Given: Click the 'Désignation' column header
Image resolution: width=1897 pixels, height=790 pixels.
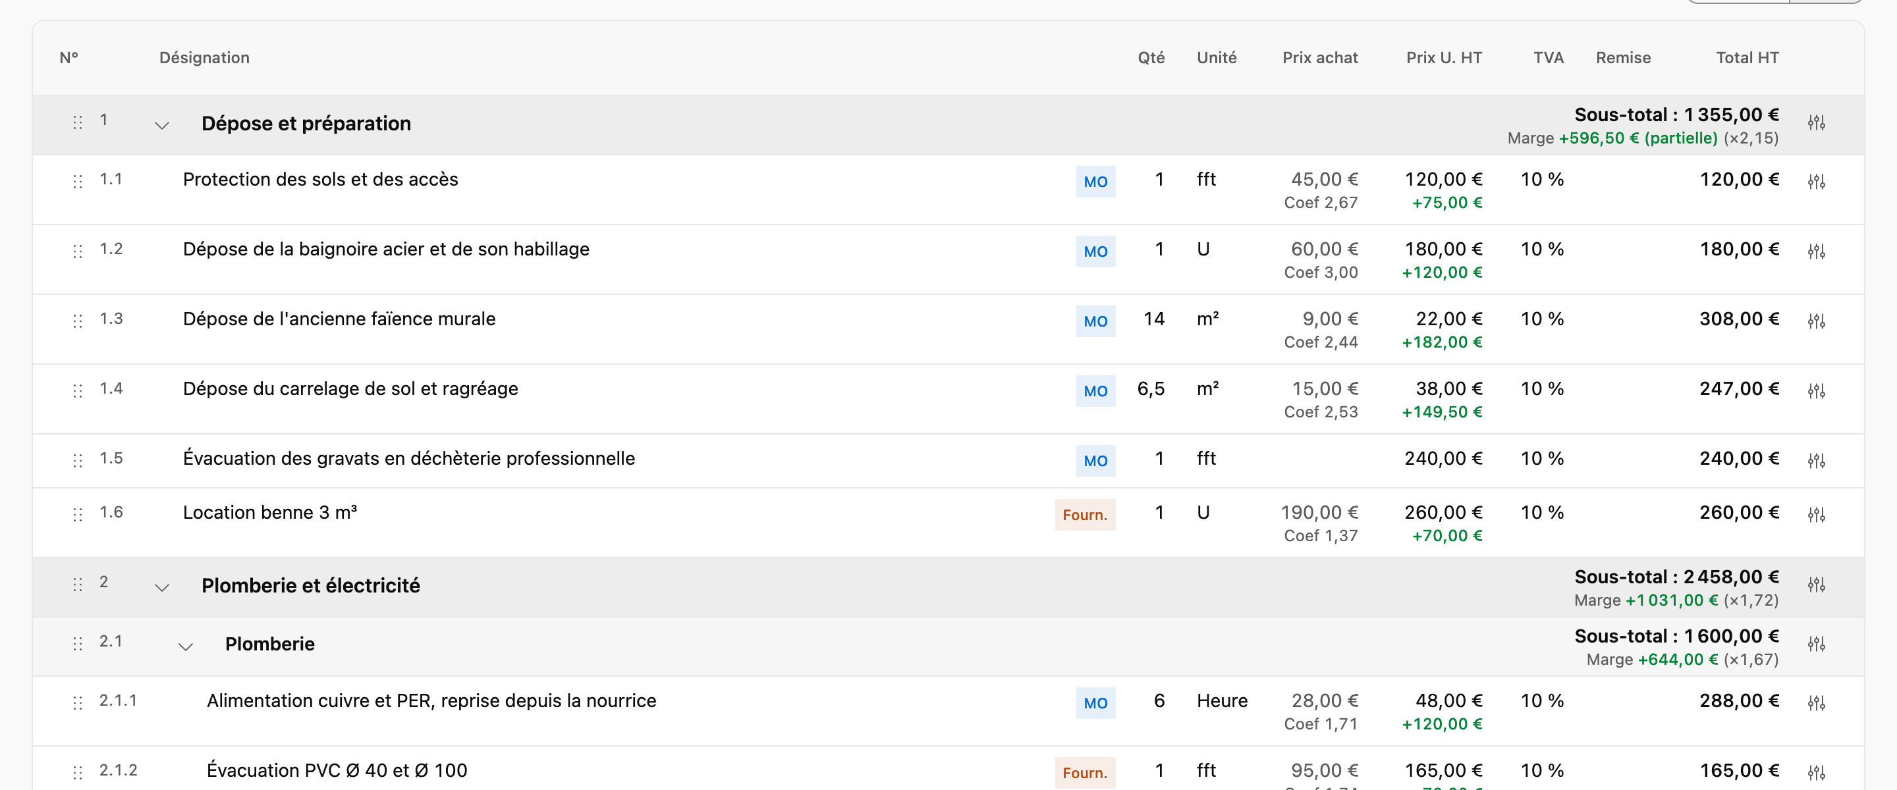Looking at the screenshot, I should click(x=204, y=58).
